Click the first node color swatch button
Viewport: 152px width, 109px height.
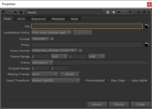click(x=108, y=12)
